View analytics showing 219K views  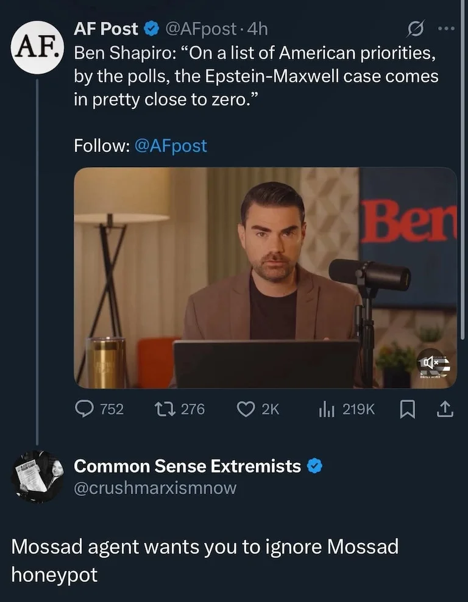325,409
